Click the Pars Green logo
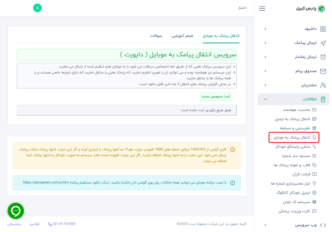332x232 pixels. pyautogui.click(x=311, y=8)
